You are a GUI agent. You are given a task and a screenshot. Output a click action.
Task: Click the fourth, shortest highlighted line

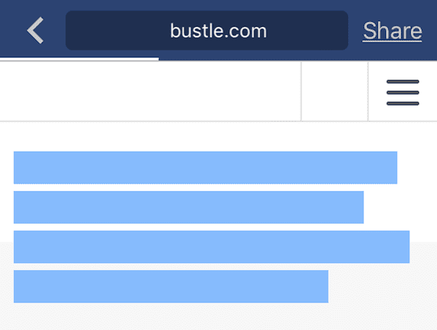click(x=171, y=286)
